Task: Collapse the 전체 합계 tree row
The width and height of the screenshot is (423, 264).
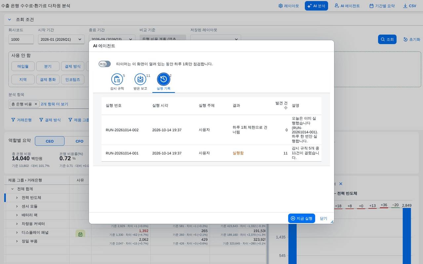Action: [13, 189]
